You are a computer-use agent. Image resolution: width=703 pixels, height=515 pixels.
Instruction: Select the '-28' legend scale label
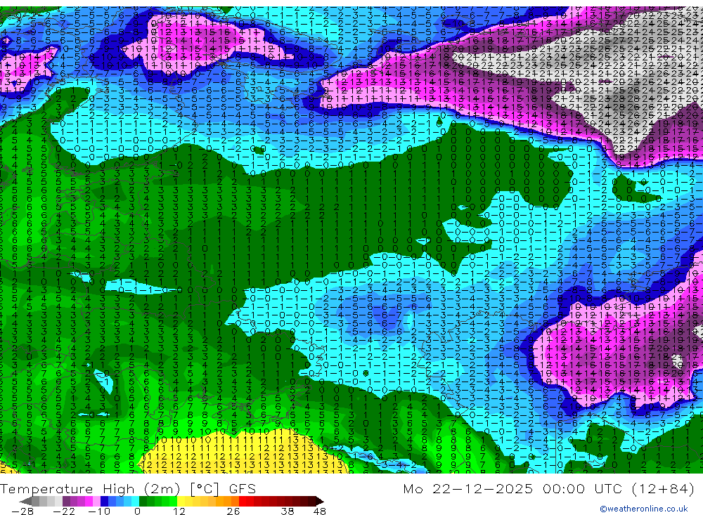[x=22, y=511]
